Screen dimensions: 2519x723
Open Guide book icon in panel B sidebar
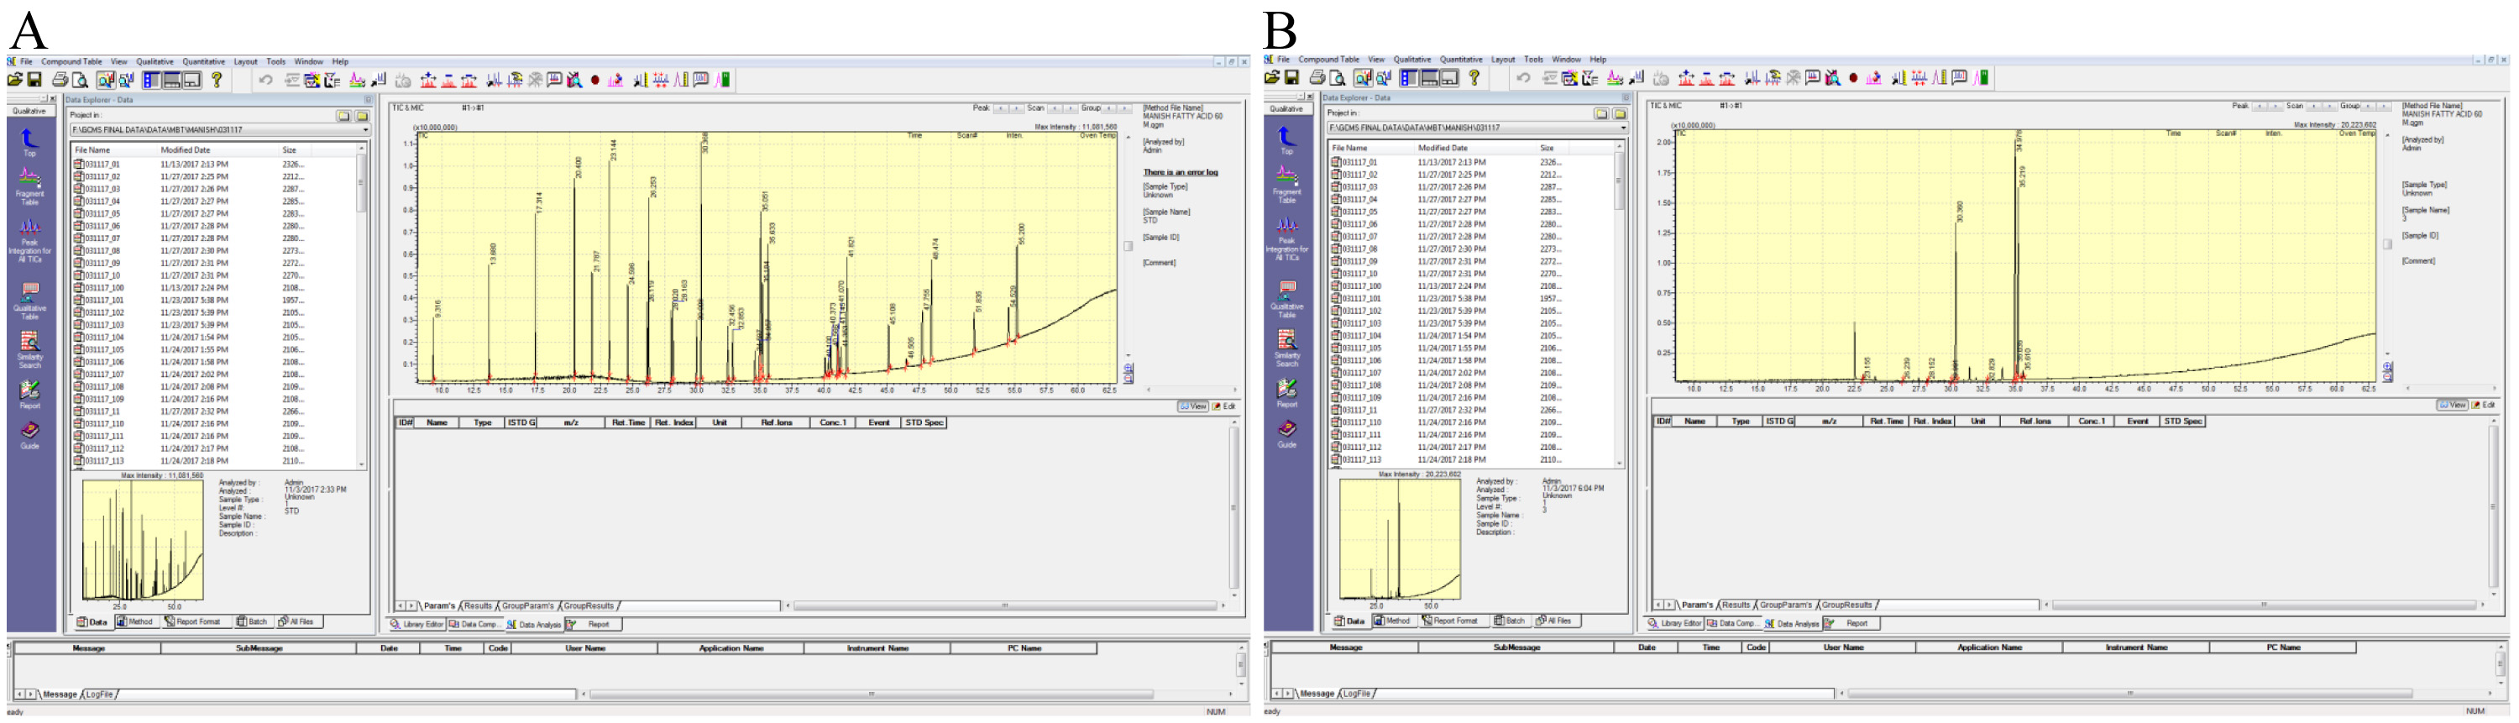click(1288, 433)
